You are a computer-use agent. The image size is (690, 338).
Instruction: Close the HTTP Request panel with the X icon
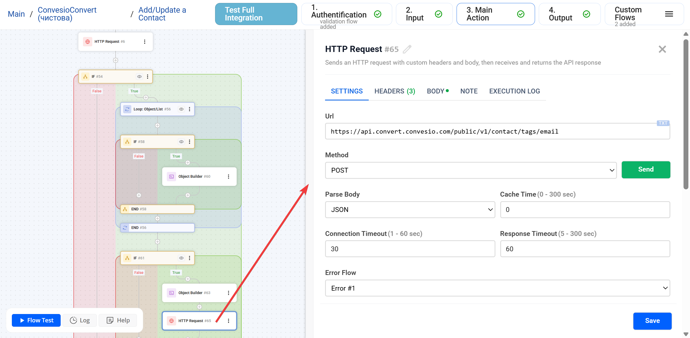pos(662,49)
